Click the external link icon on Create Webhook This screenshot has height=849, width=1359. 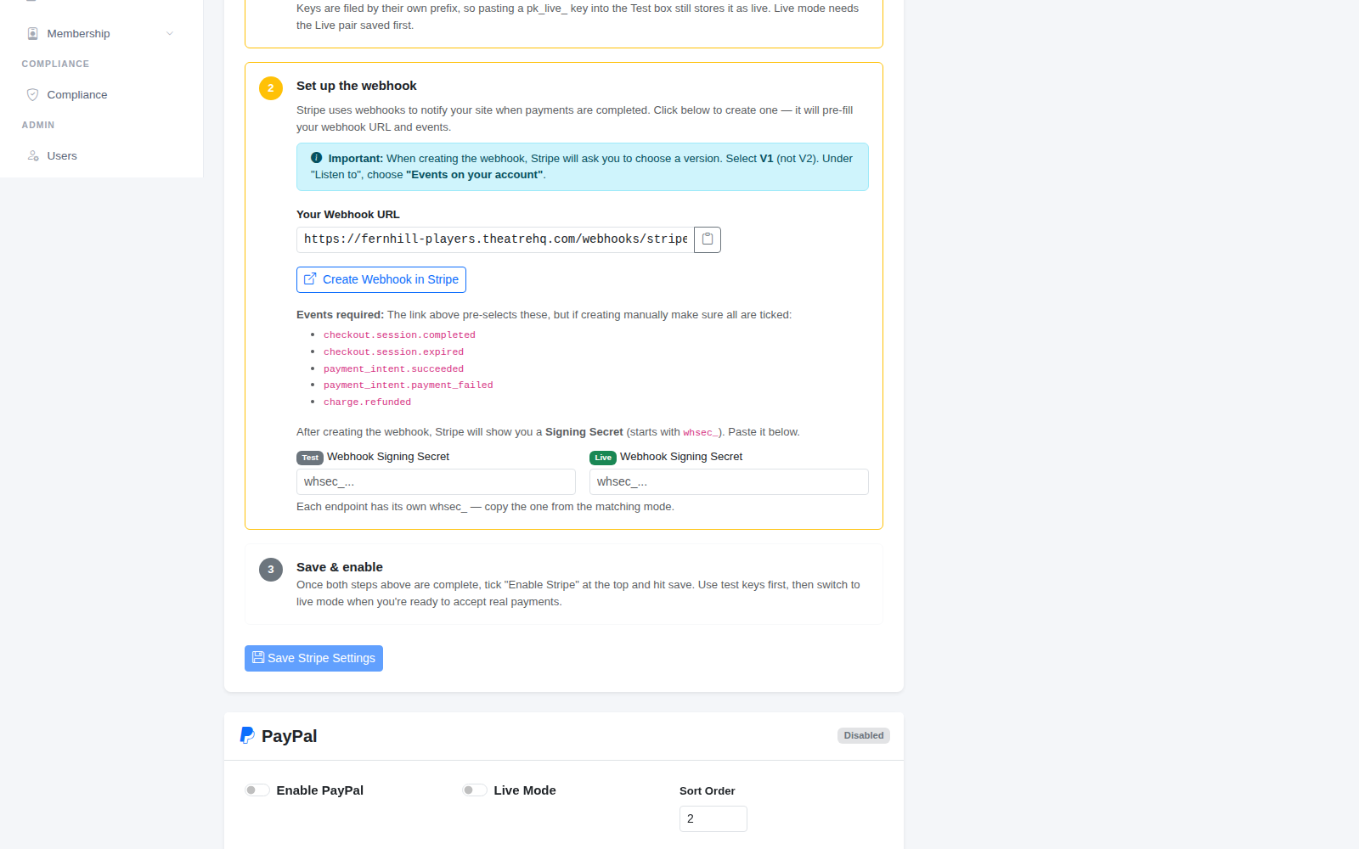310,278
